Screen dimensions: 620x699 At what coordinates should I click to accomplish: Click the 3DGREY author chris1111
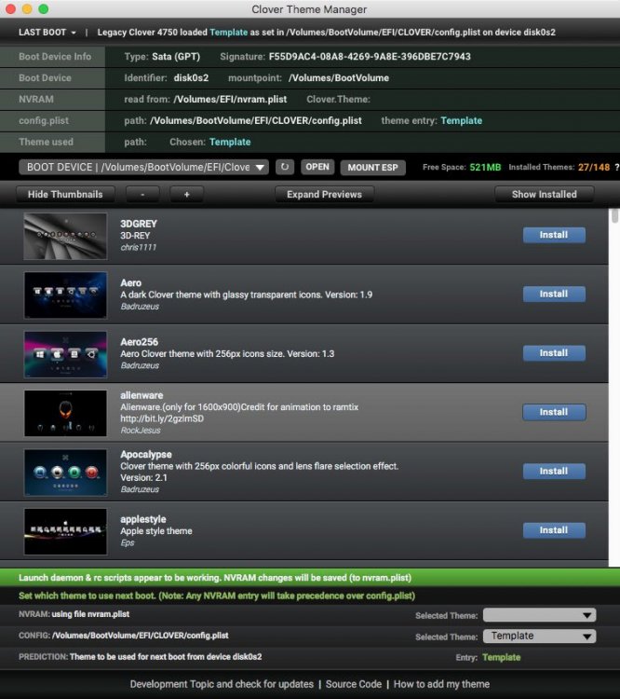[139, 247]
